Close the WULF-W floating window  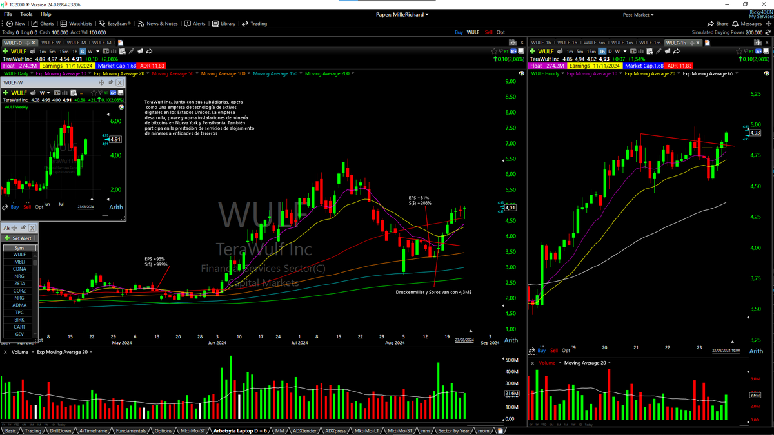coord(120,82)
